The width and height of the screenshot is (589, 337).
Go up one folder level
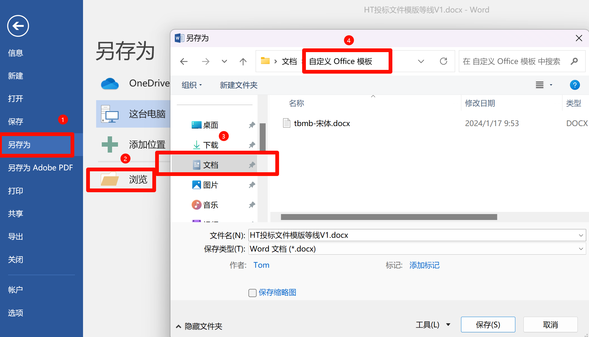[243, 61]
